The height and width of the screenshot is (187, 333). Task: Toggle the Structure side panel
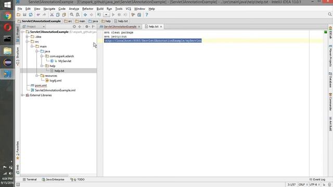pos(18,56)
